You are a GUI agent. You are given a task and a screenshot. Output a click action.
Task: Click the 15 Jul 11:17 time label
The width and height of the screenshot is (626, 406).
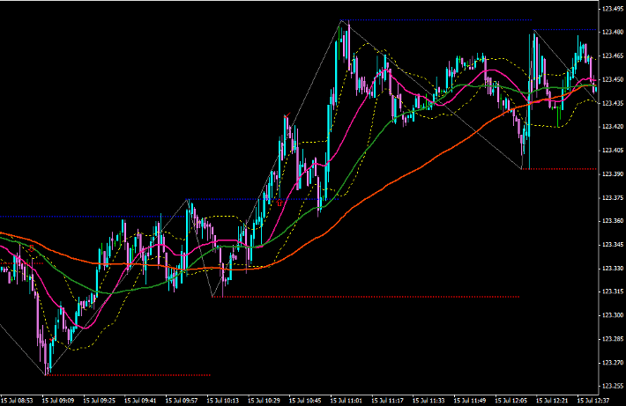coord(387,400)
